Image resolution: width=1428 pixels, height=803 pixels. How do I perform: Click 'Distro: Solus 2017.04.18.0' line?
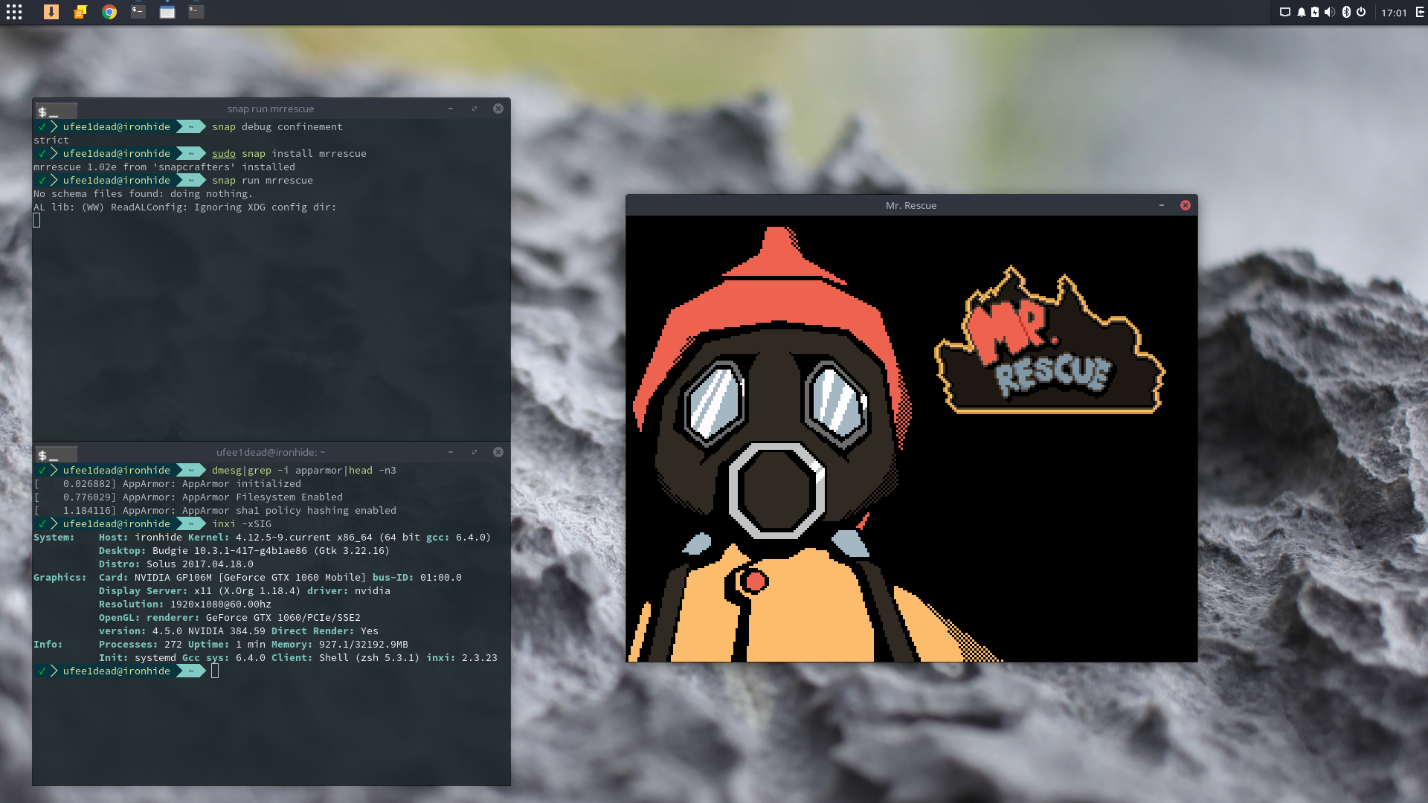click(x=176, y=564)
